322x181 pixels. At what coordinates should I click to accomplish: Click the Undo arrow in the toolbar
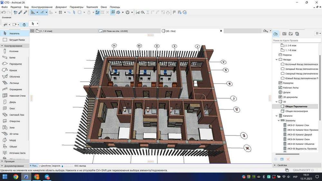pos(3,12)
